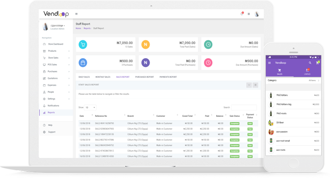The height and width of the screenshot is (178, 330).
Task: Click the 12/06/2018 date cell
Action: (85, 151)
